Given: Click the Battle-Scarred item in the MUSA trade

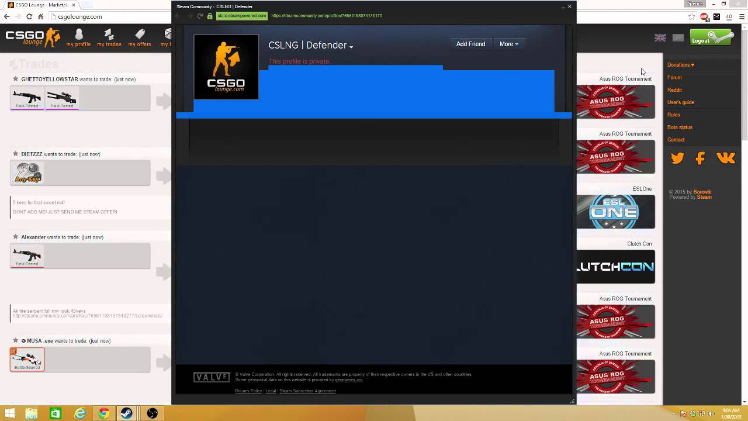Looking at the screenshot, I should click(x=27, y=359).
